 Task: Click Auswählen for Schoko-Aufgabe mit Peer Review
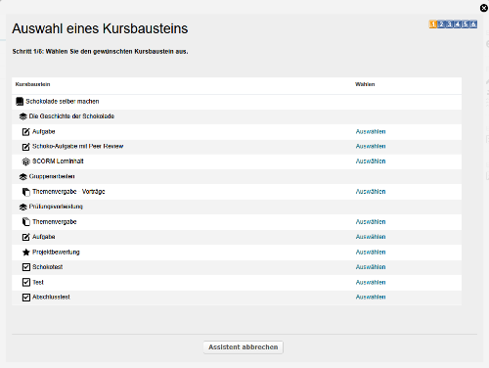[x=371, y=146]
